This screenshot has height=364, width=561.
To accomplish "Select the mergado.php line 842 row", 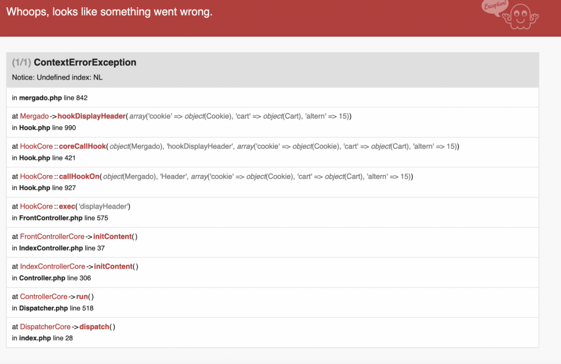I will (50, 98).
